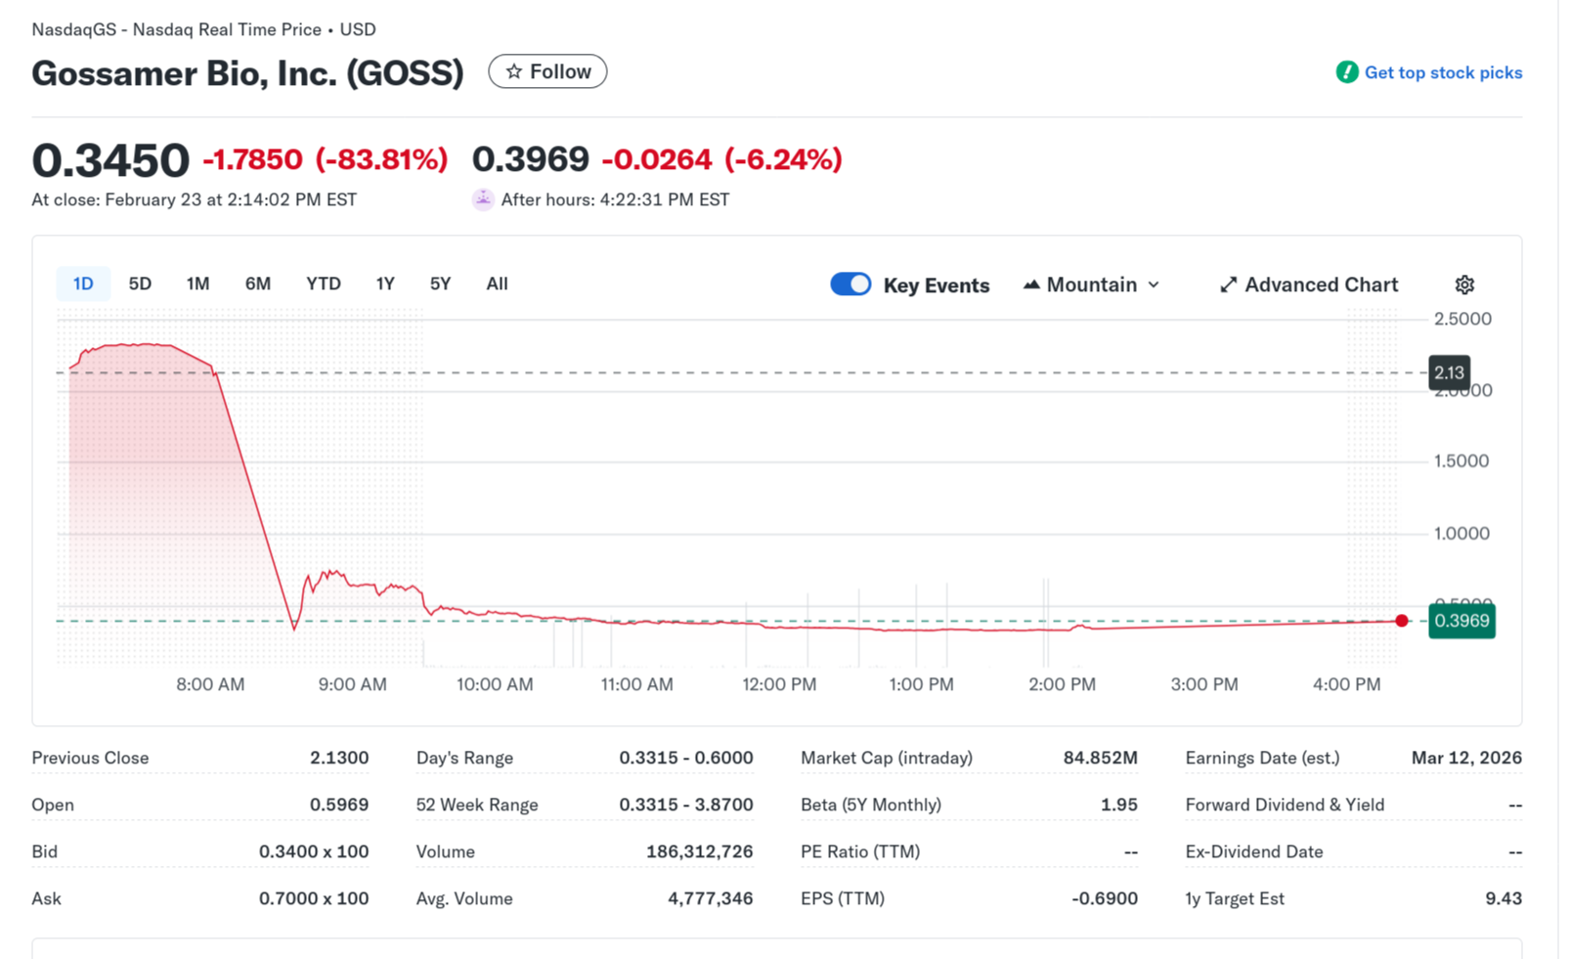1570x959 pixels.
Task: Toggle the Key Events switch off
Action: point(850,284)
